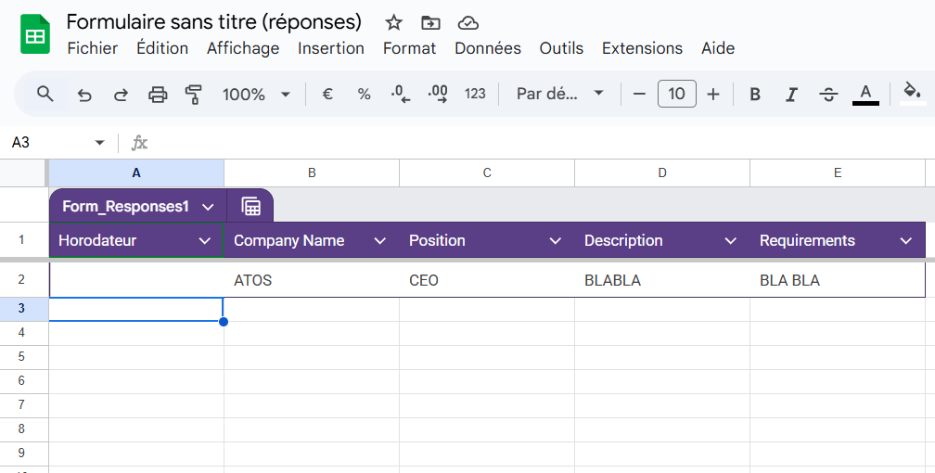Screen dimensions: 935x473
Task: Open the fill color picker
Action: click(912, 94)
